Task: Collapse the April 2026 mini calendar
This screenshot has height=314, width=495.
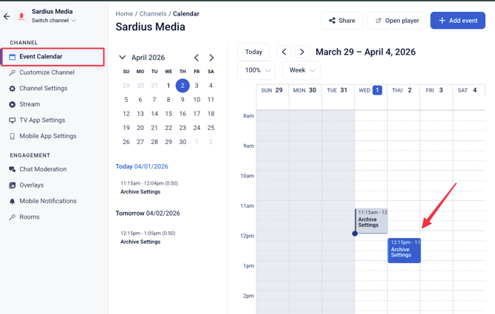Action: coord(123,58)
